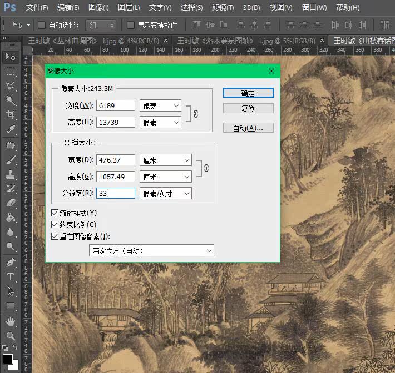This screenshot has height=373, width=395.
Task: Select the Move tool in toolbox
Action: tap(11, 57)
